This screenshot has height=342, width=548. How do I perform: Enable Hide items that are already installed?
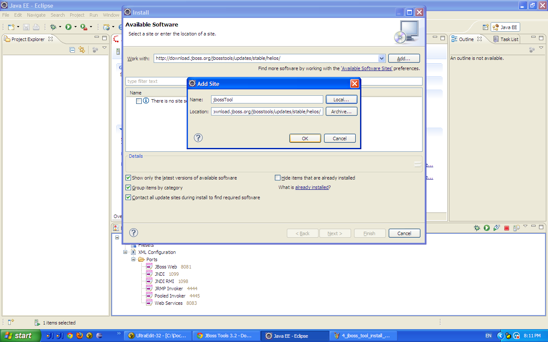[277, 177]
